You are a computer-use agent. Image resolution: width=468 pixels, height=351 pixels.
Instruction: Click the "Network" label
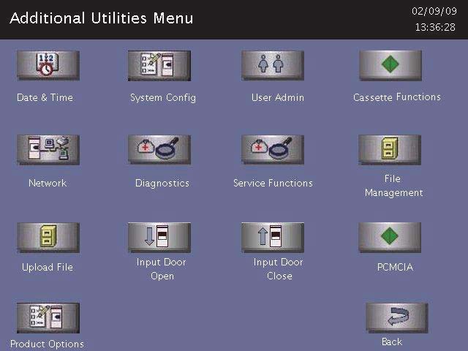[48, 183]
